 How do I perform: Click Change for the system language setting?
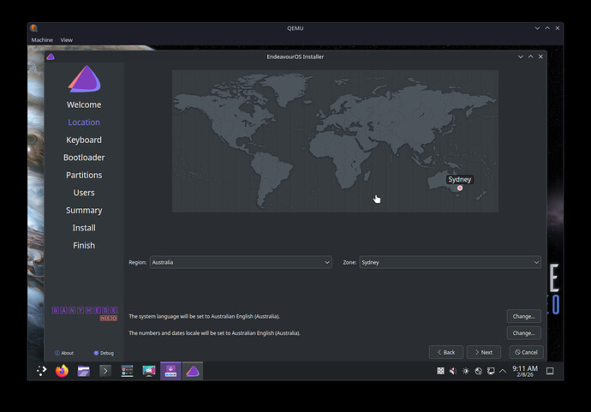click(x=524, y=316)
